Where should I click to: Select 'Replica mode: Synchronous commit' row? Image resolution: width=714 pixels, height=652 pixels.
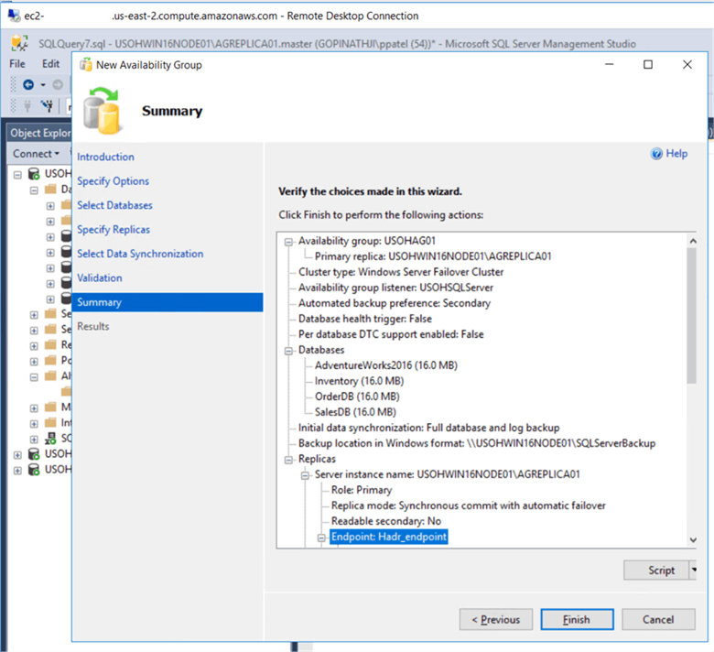click(468, 505)
